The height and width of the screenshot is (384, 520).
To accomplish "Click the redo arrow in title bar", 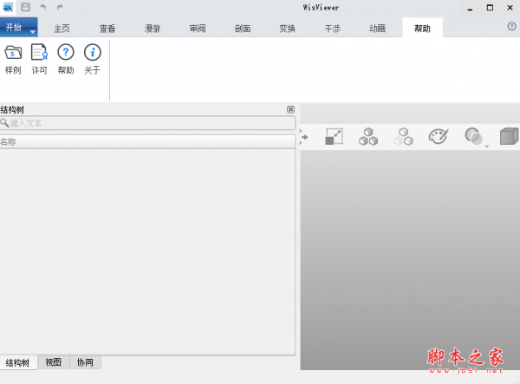I will 60,7.
